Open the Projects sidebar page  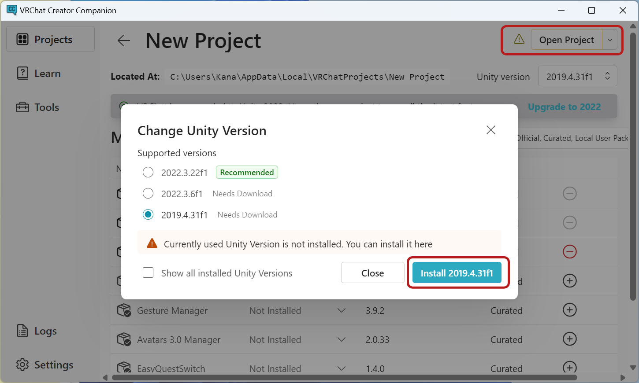50,39
